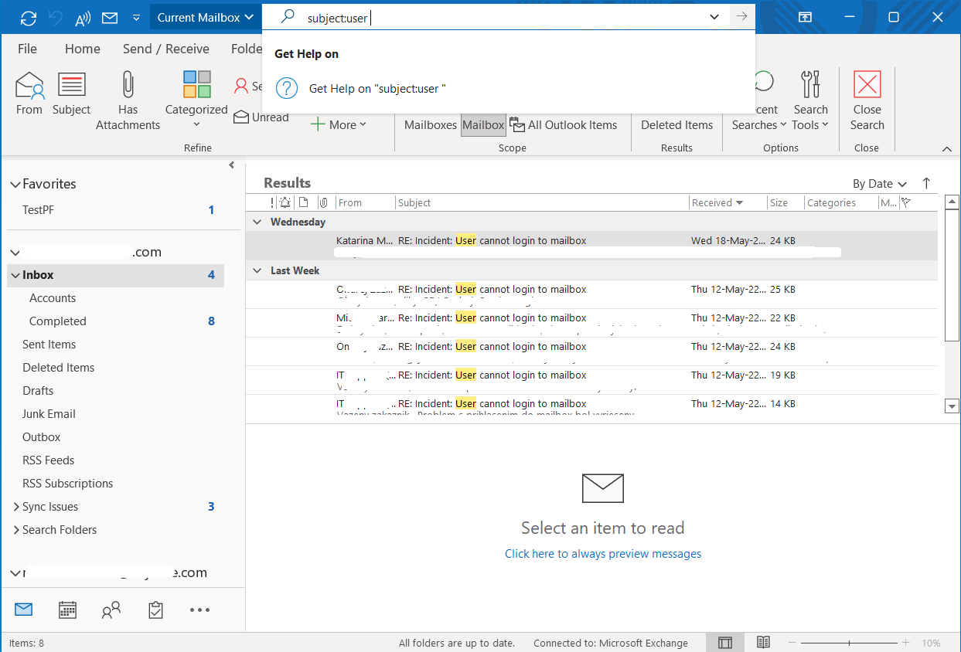Collapse the folder pane arrow
Image resolution: width=961 pixels, height=652 pixels.
click(x=232, y=165)
